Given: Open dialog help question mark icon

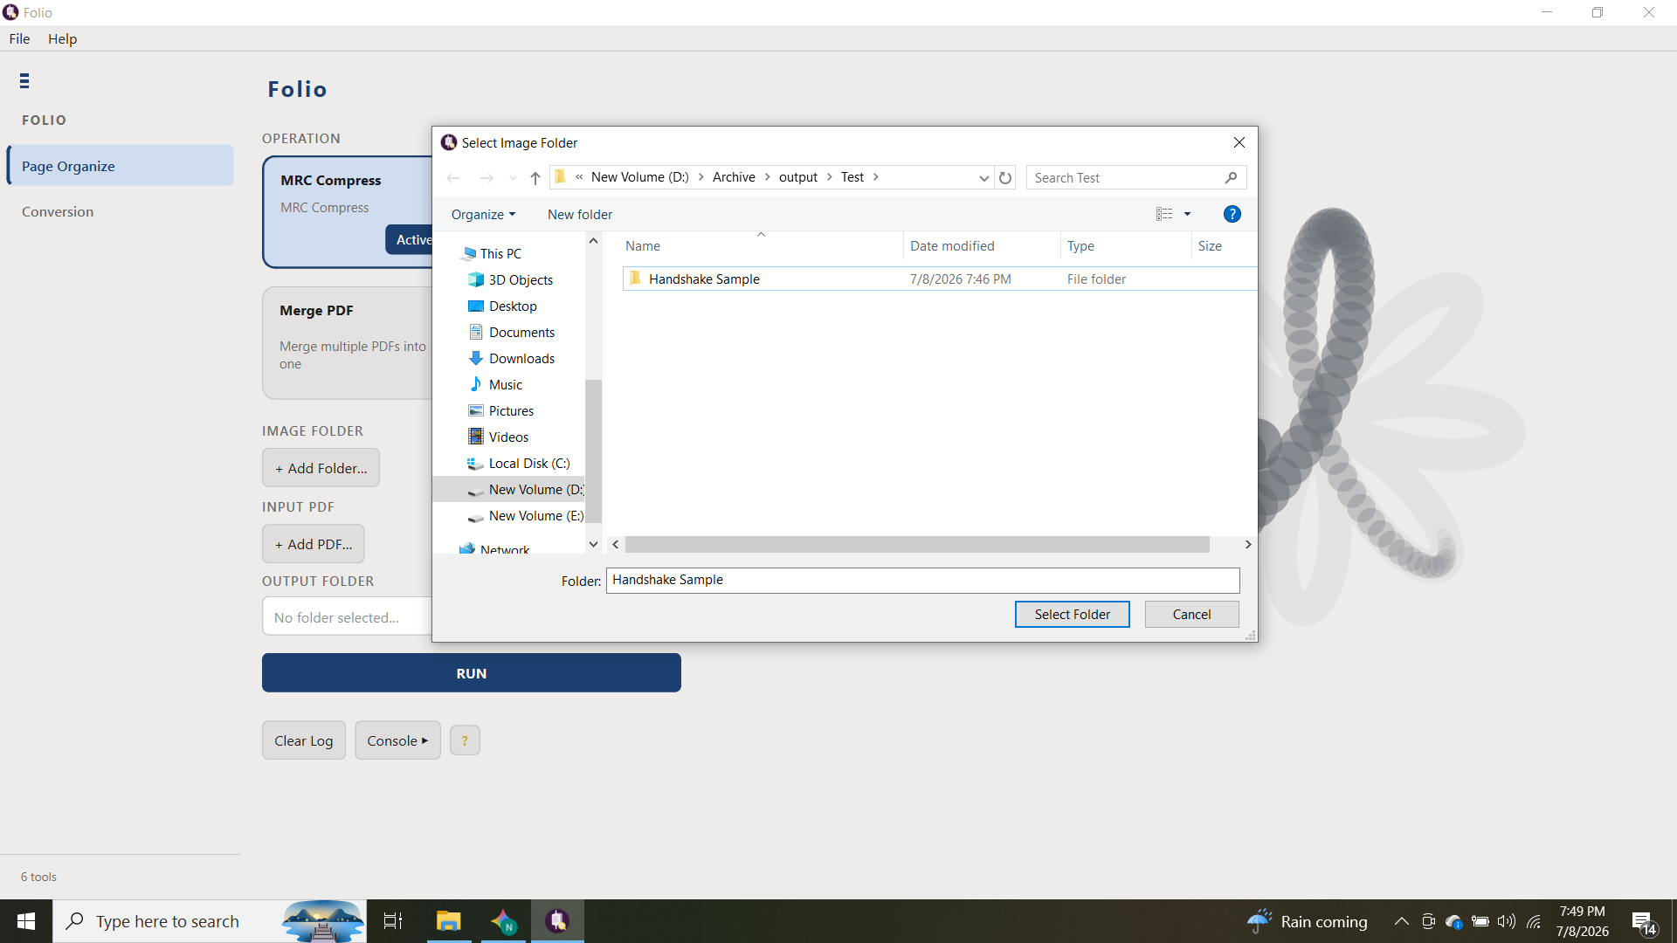Looking at the screenshot, I should coord(1232,214).
